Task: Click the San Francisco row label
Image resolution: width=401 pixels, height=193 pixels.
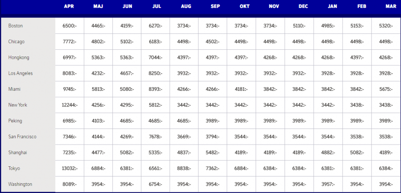Action: tap(22, 137)
